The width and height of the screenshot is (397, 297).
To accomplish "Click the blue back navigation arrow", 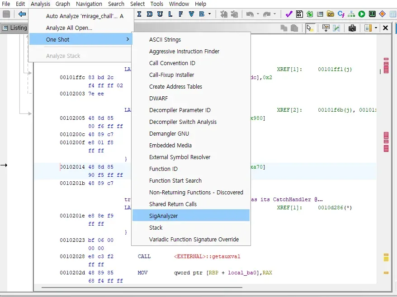I will (x=22, y=14).
